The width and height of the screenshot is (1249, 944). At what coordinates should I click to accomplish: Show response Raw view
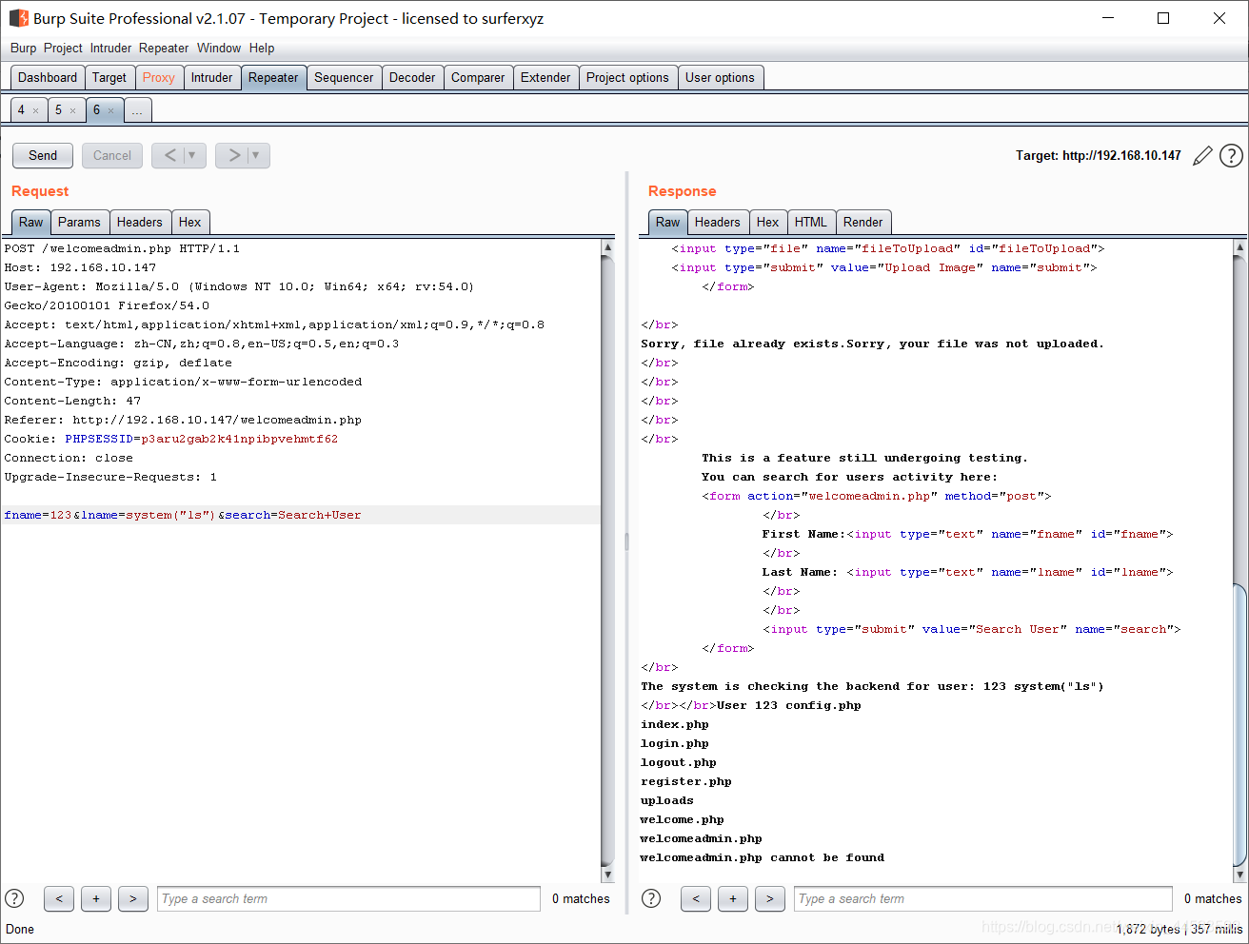(x=668, y=222)
